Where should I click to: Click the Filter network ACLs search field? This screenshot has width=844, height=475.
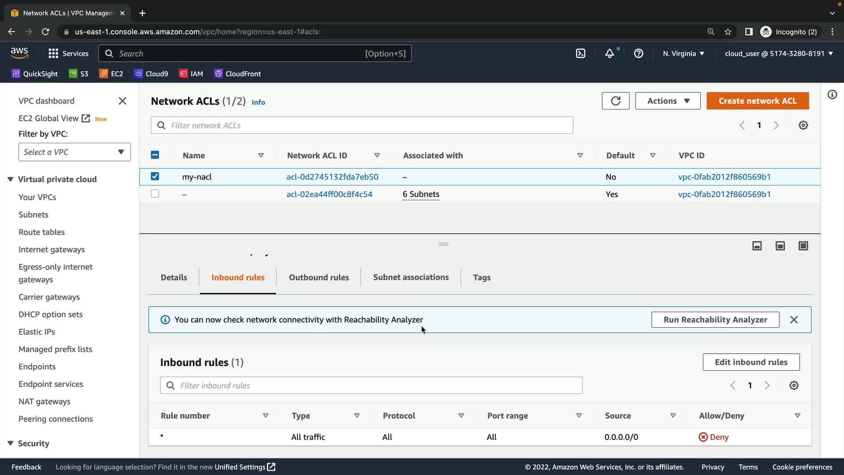(362, 125)
